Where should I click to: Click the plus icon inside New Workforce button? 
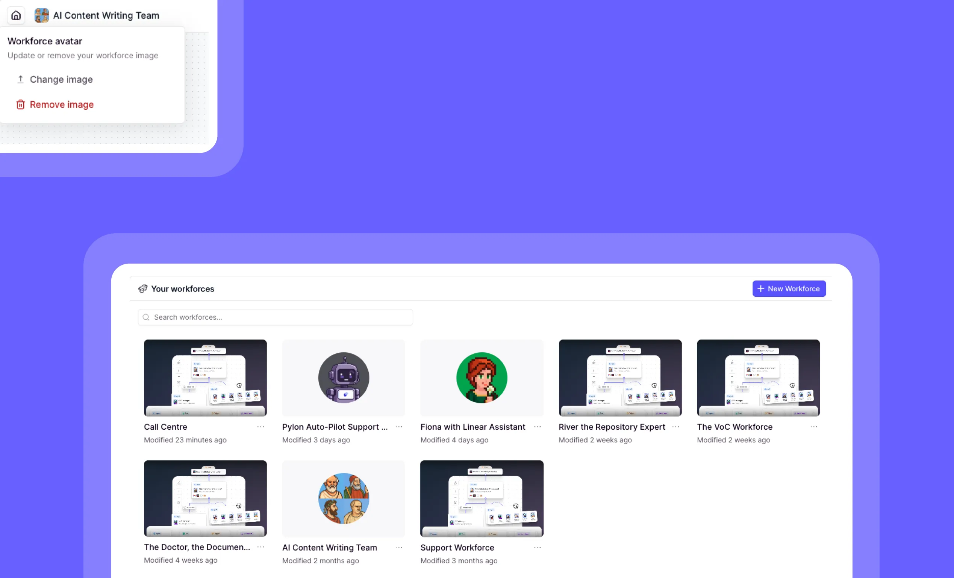tap(760, 288)
